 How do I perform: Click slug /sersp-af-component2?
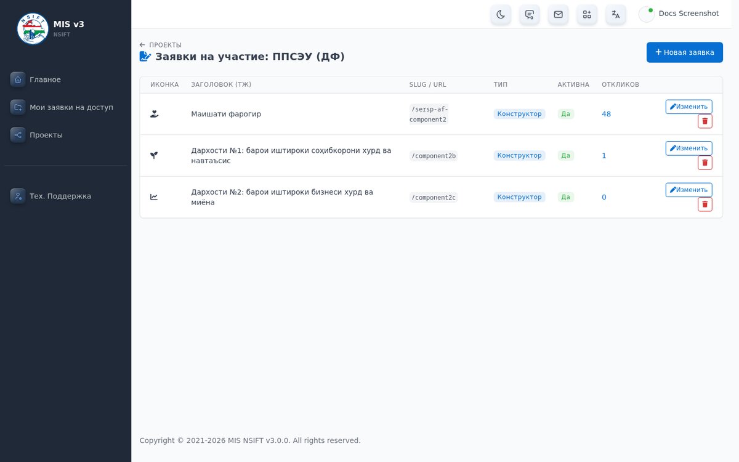(429, 114)
